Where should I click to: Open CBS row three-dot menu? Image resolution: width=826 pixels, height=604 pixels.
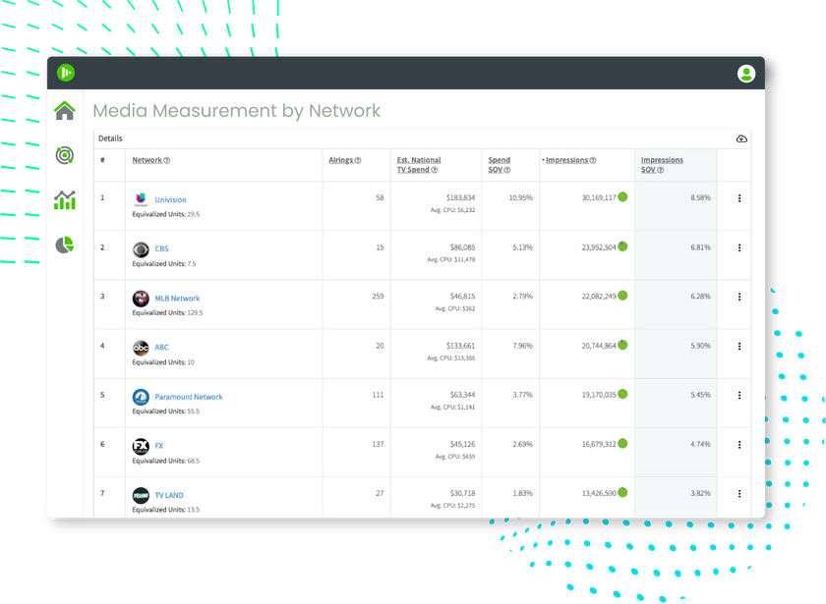[x=739, y=247]
